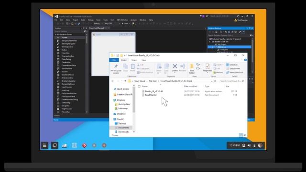Click Pin to Quick access in Explorer ribbon
306x172 pixels.
(116, 69)
